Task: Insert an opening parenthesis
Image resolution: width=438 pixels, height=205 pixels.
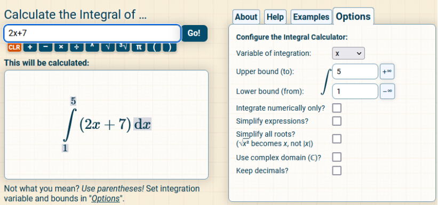Action: (154, 47)
